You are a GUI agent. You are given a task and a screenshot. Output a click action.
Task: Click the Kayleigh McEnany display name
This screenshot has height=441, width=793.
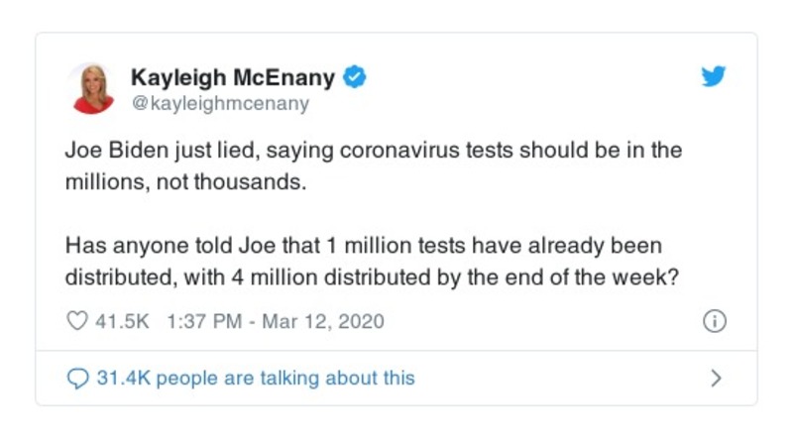[232, 77]
